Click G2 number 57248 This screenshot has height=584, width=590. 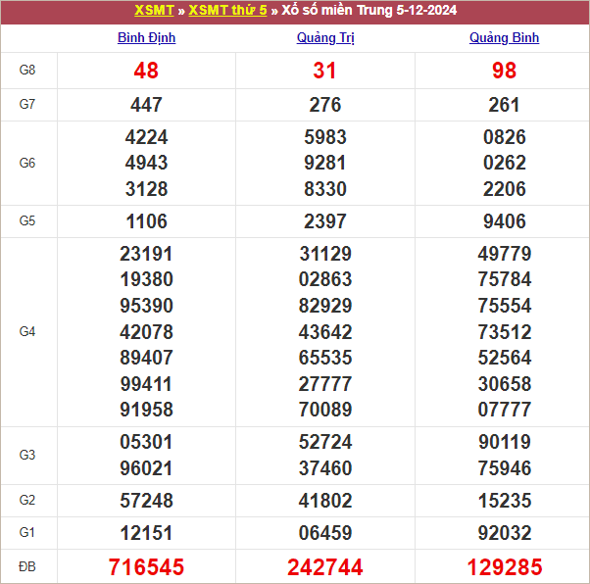pyautogui.click(x=146, y=501)
